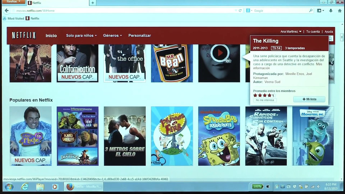The width and height of the screenshot is (345, 194).
Task: Open the La Familia P. Luche poster
Action: tap(30, 136)
